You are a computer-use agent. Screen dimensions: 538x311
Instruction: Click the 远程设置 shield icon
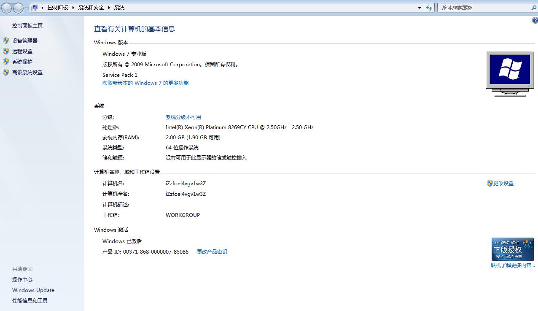click(5, 51)
